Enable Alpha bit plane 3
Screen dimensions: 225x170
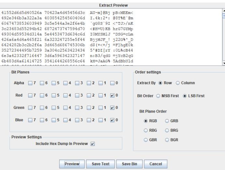[x=77, y=83]
